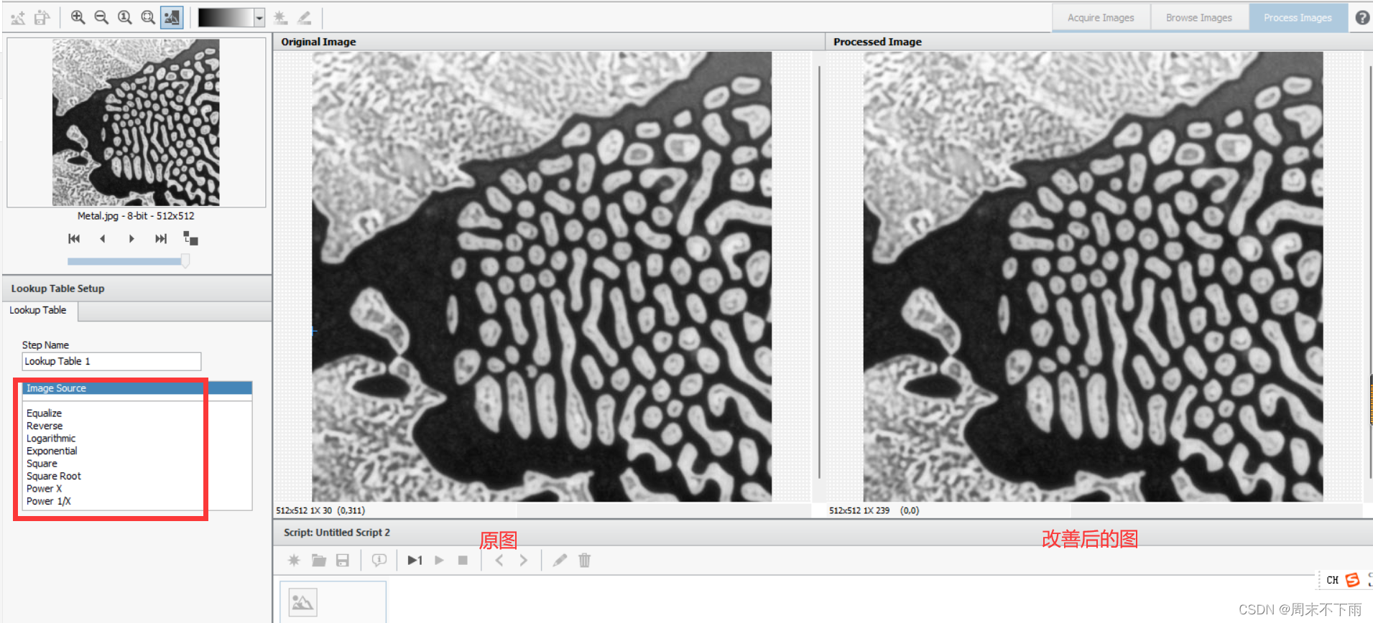This screenshot has width=1373, height=623.
Task: Click the Original Image display pane
Action: click(x=542, y=277)
